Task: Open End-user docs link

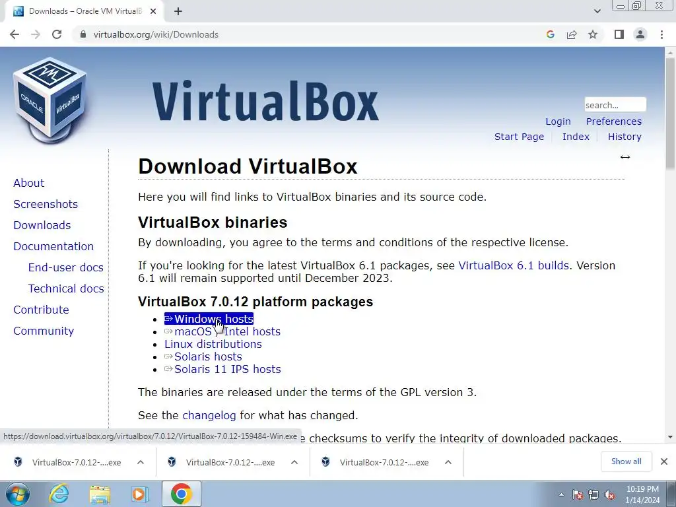Action: click(65, 267)
